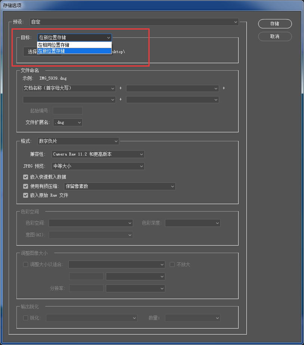Open the 文件扩展名 .dng dropdown
This screenshot has width=304, height=345.
pyautogui.click(x=68, y=122)
